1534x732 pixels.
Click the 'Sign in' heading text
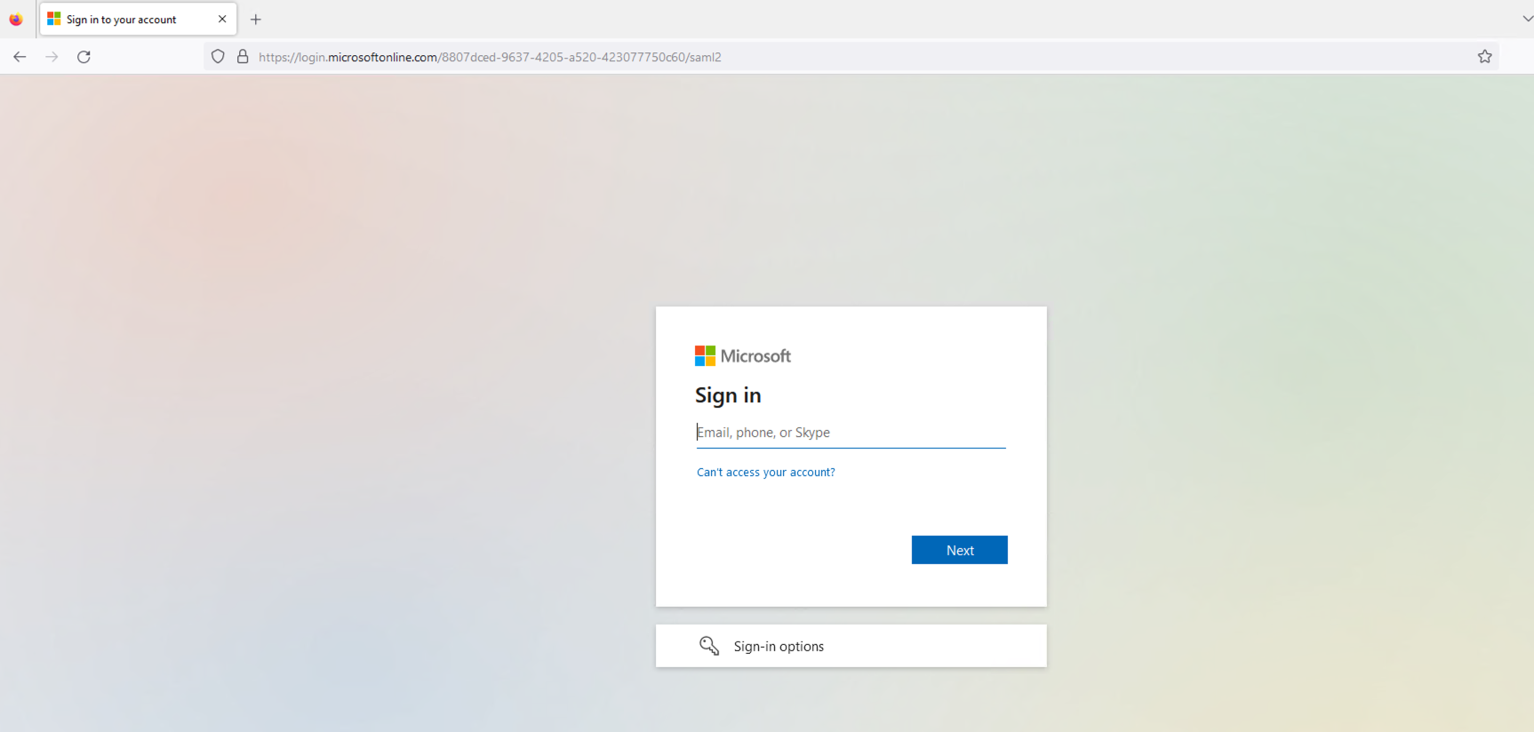tap(728, 395)
